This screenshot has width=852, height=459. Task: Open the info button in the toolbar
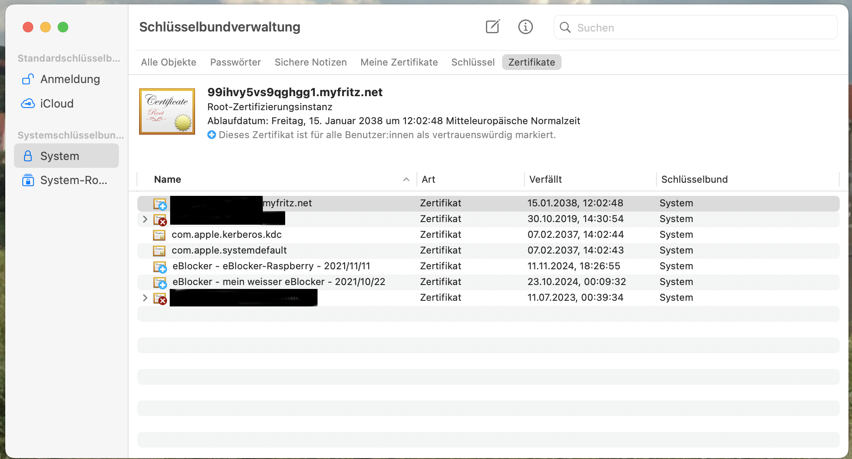point(525,27)
